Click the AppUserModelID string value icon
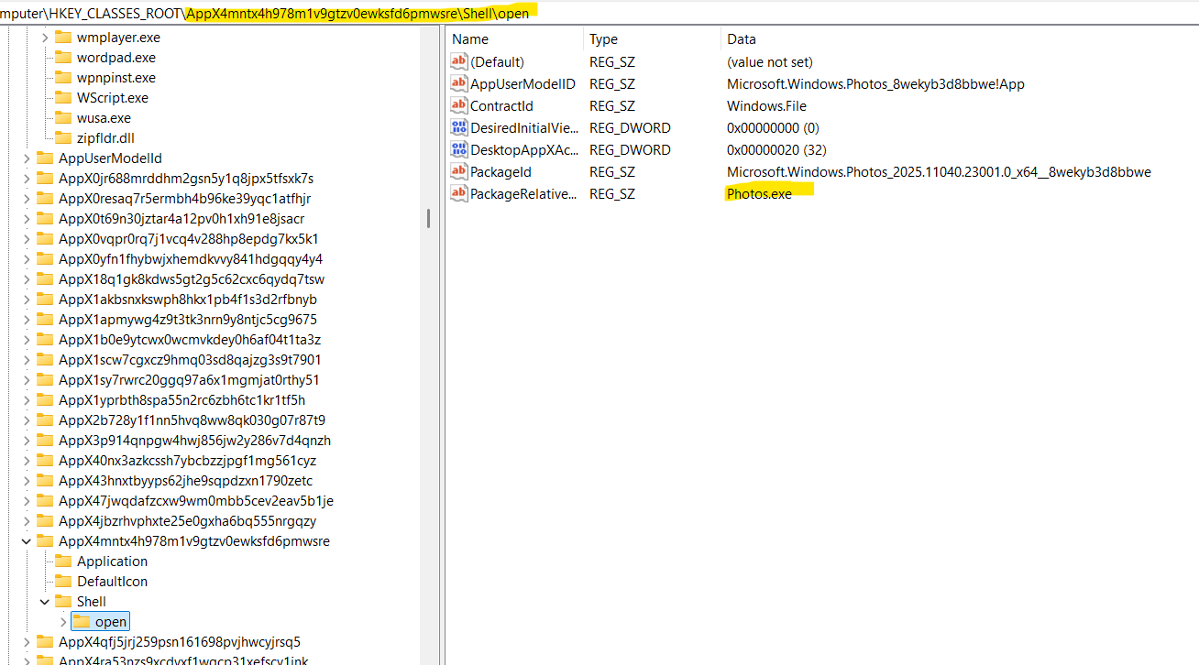 (x=459, y=83)
